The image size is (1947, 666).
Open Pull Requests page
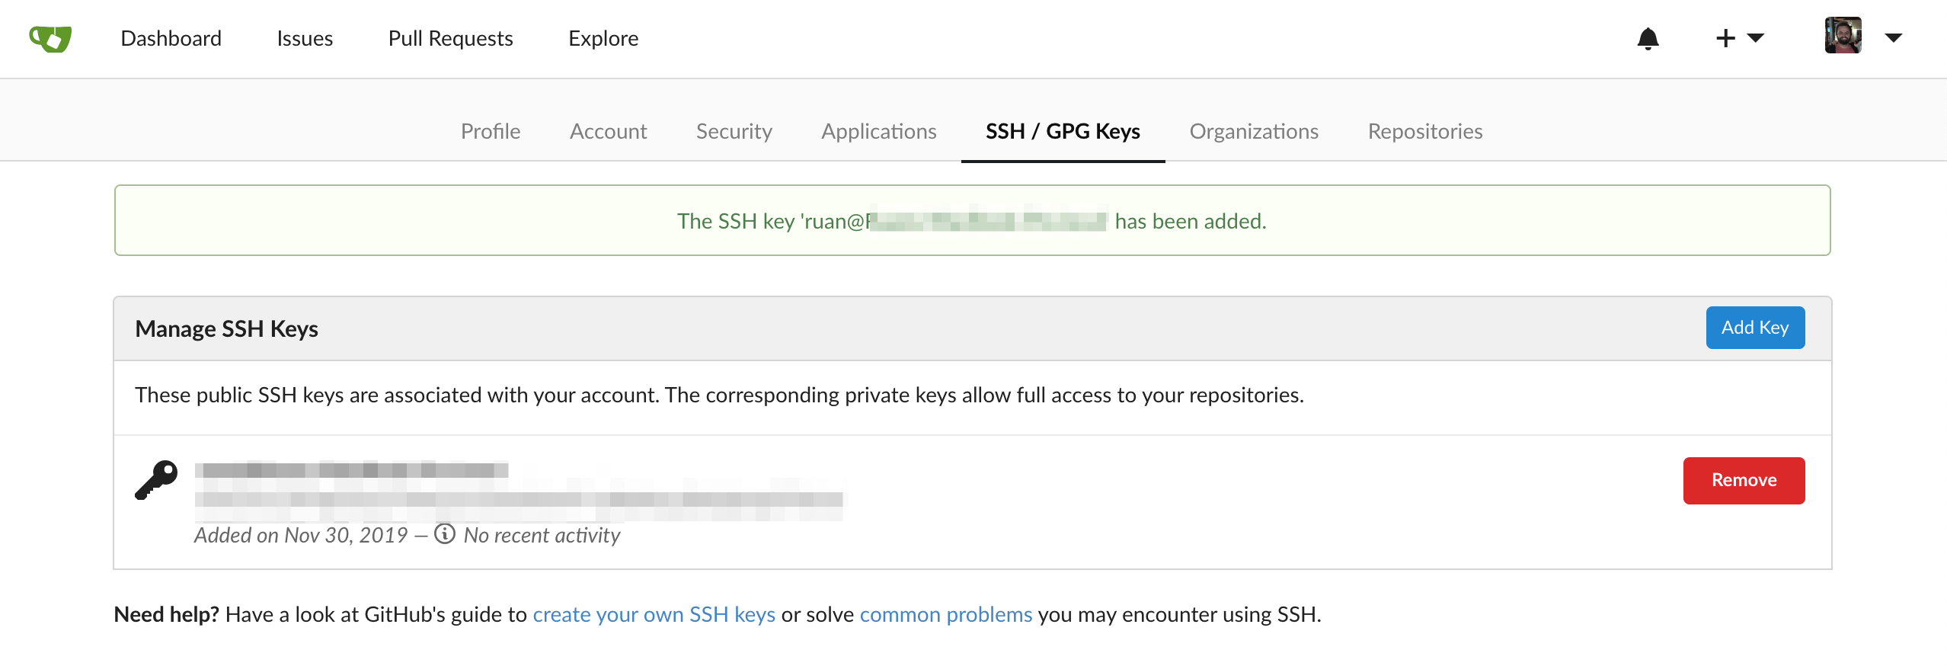click(450, 38)
